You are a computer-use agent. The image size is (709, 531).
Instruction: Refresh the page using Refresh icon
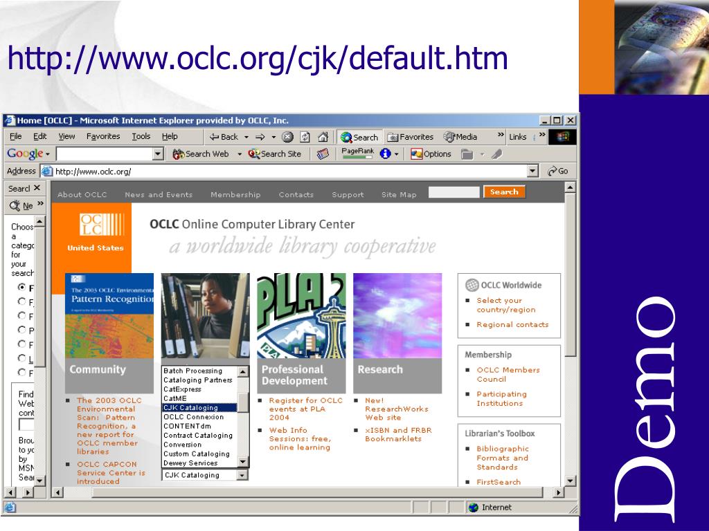(305, 137)
